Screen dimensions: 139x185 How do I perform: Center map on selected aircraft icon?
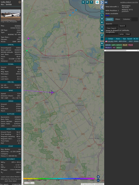[x=102, y=11]
